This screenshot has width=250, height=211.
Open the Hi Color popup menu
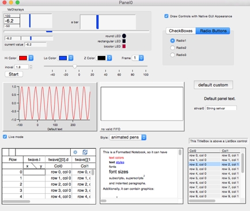coord(25,58)
